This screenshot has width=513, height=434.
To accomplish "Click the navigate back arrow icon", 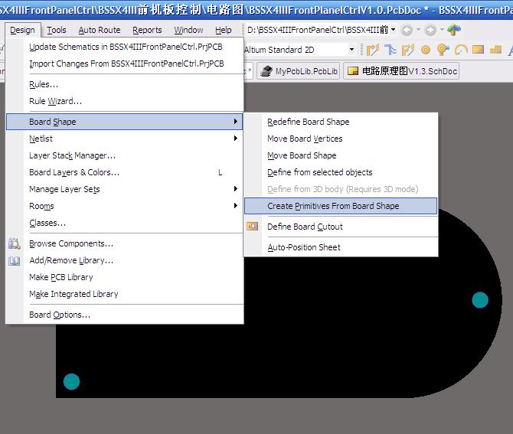I will 407,30.
